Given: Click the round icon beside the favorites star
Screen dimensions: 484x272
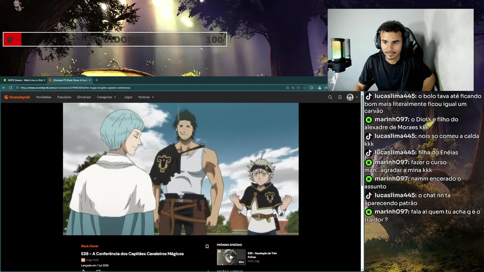Looking at the screenshot, I should 298,88.
